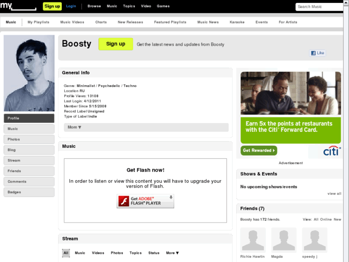Screen dimensions: 349x262
Task: Click the Citi logo in advertisement
Action: pos(331,151)
